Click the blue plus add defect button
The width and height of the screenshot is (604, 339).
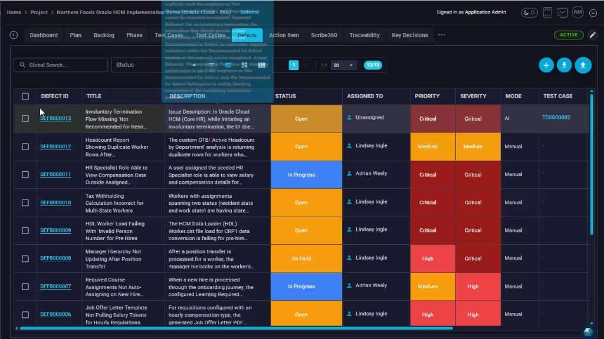click(546, 65)
